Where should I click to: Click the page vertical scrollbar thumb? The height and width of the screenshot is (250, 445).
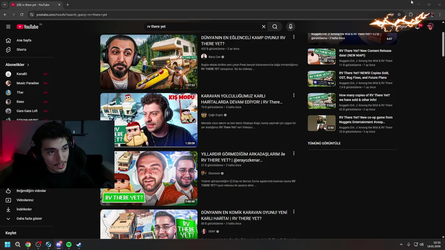[x=443, y=44]
